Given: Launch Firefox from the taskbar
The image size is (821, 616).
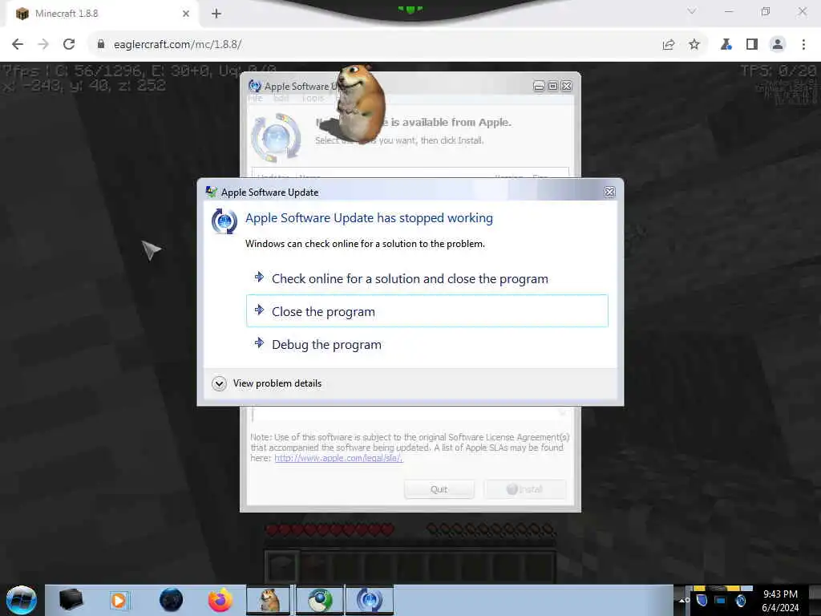Looking at the screenshot, I should tap(220, 600).
